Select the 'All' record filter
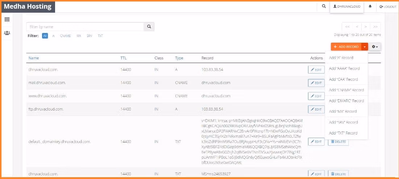 pyautogui.click(x=45, y=36)
